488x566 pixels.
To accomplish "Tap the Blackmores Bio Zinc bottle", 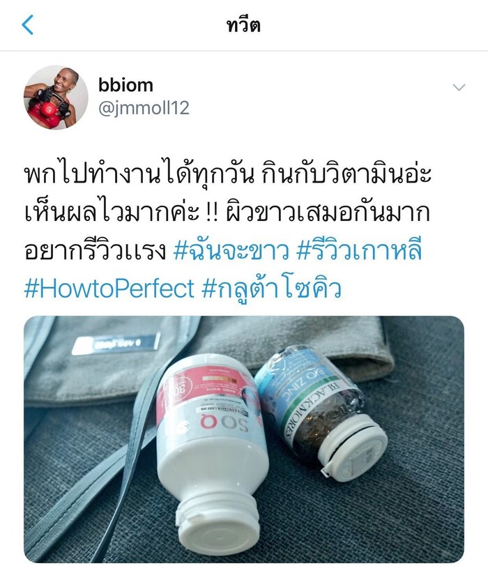I will (x=318, y=408).
